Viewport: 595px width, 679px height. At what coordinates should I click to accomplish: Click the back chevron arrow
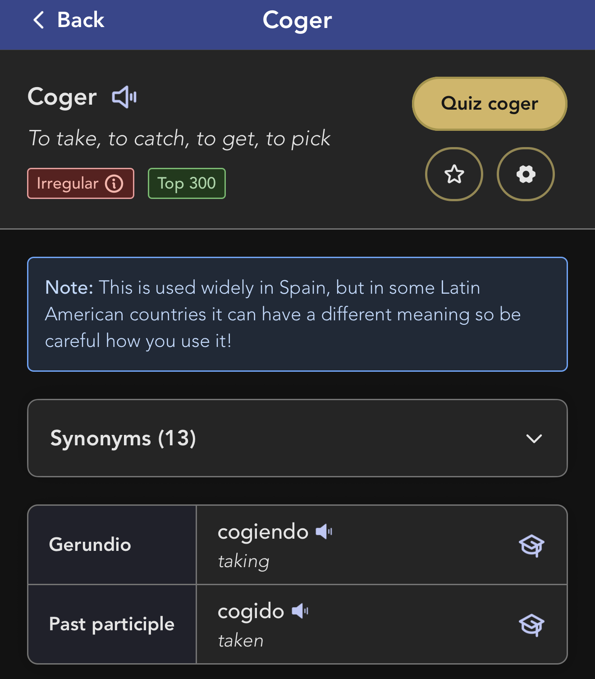pyautogui.click(x=39, y=20)
